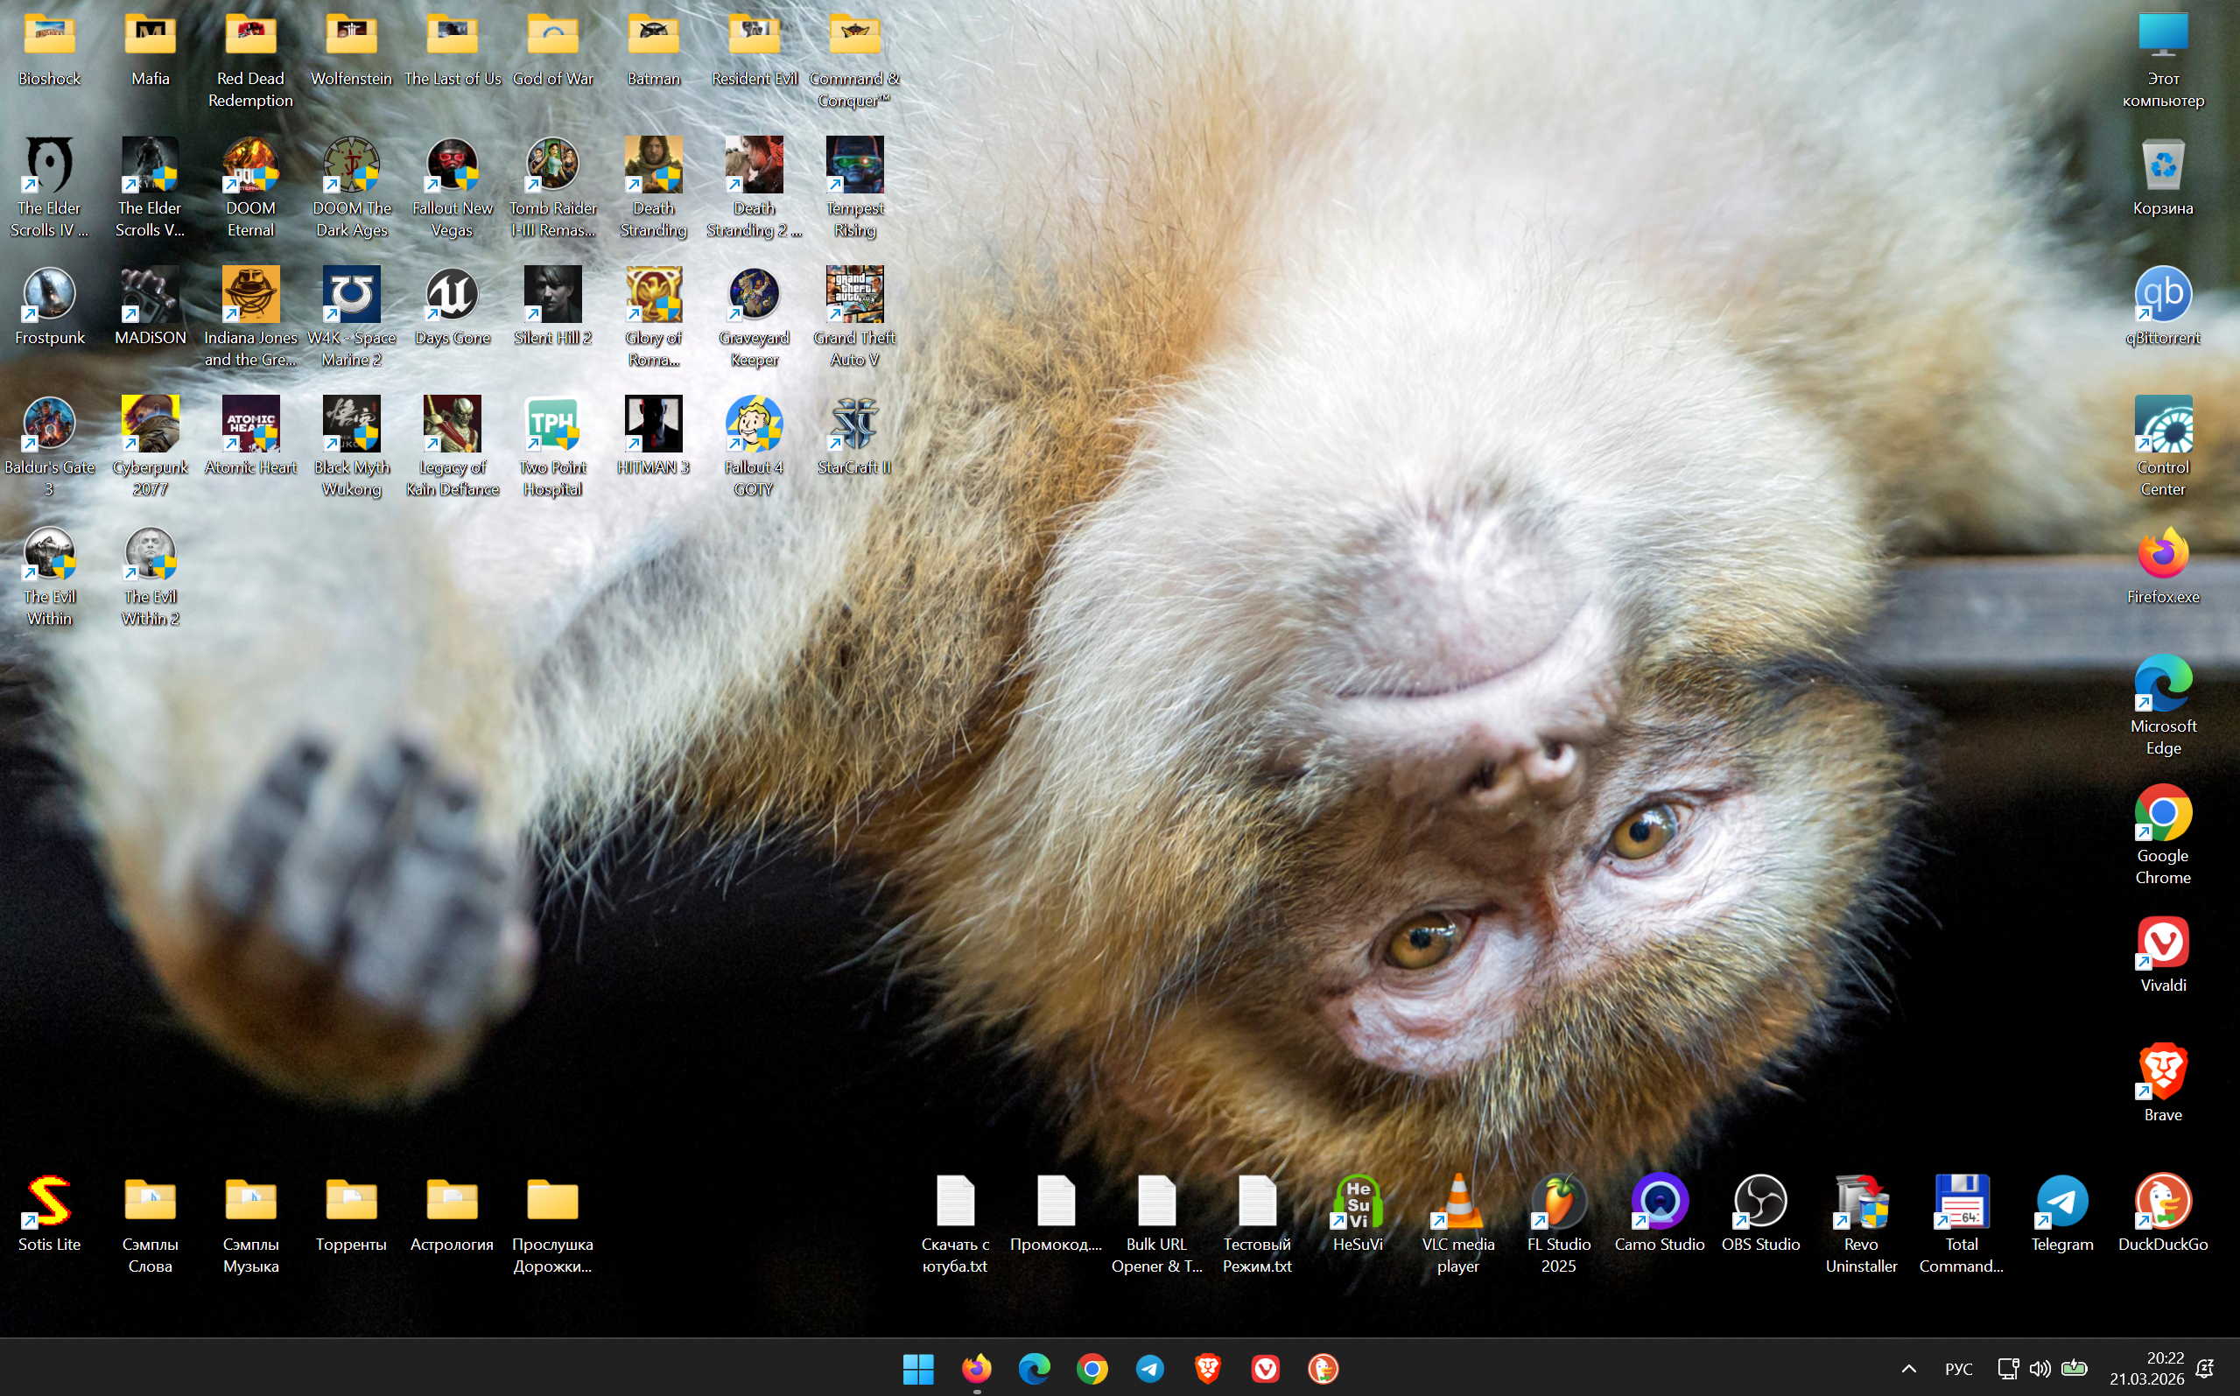Click the OBS Studio shortcut
Screen dimensions: 2240x1396
[1759, 1202]
